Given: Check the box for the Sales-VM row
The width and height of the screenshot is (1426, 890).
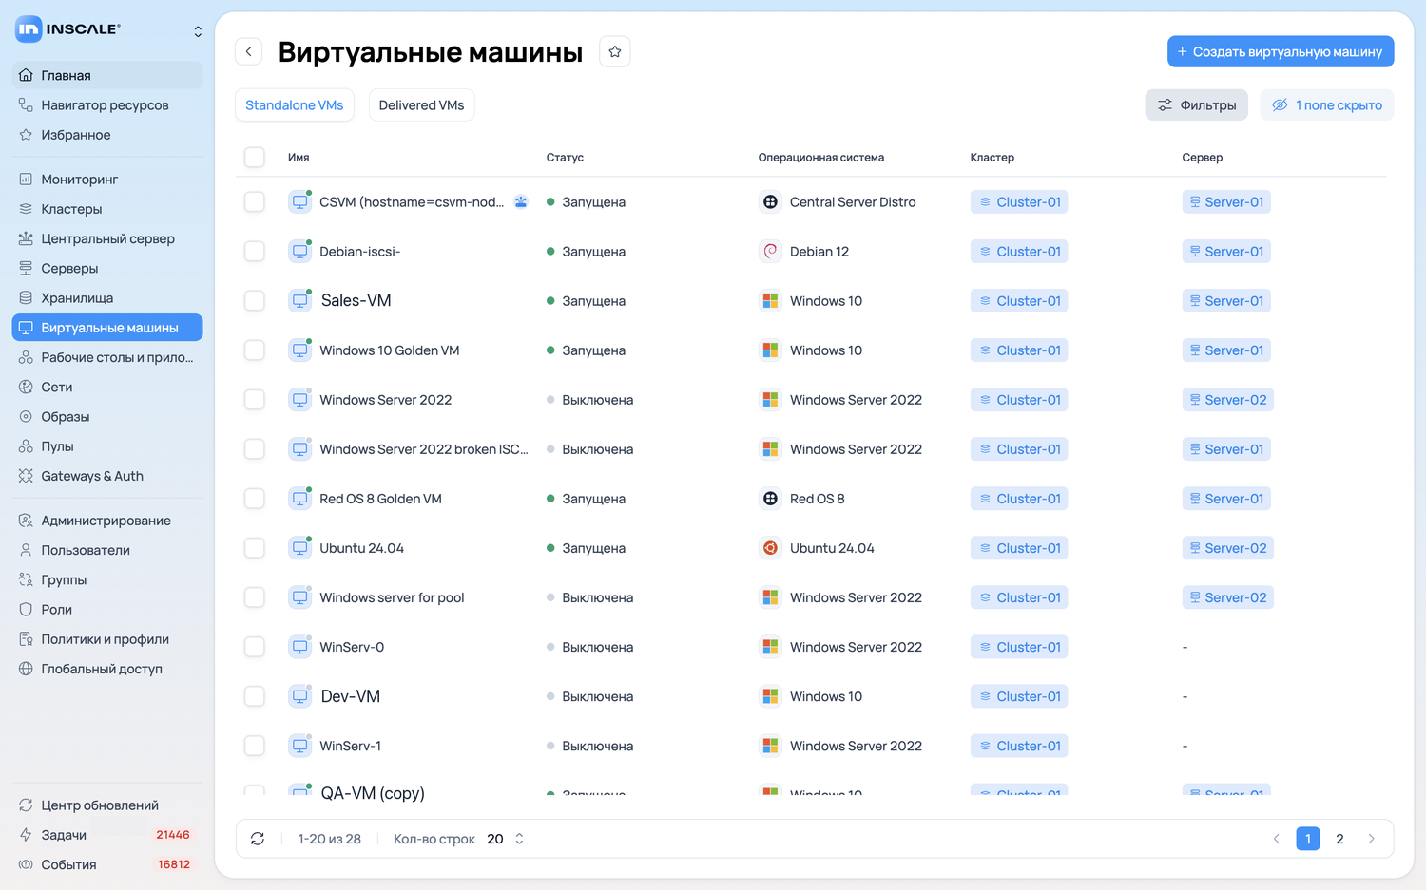Looking at the screenshot, I should click(255, 301).
